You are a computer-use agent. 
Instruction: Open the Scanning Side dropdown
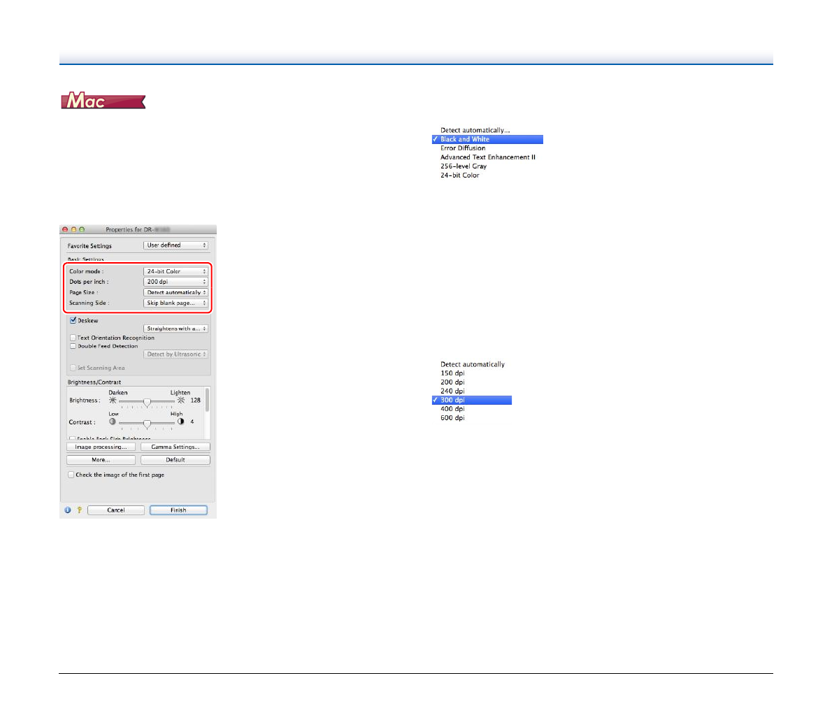[175, 303]
